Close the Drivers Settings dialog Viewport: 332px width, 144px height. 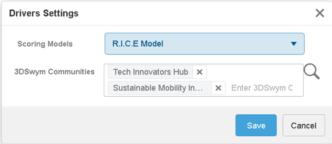320,13
